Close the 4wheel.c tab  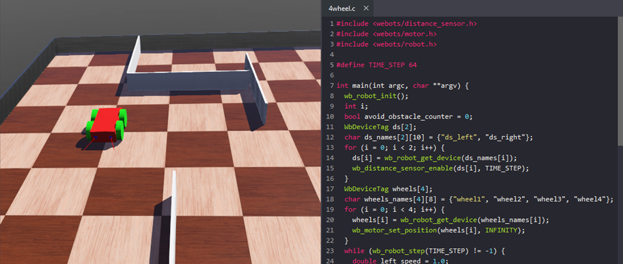click(x=366, y=9)
